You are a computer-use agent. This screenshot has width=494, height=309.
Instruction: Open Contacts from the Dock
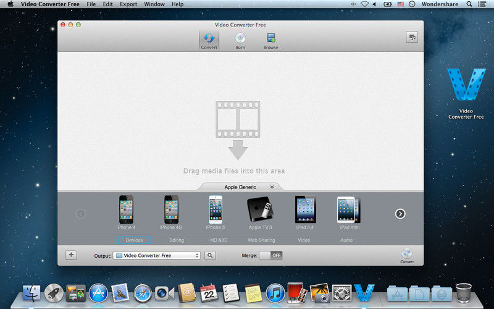click(186, 293)
